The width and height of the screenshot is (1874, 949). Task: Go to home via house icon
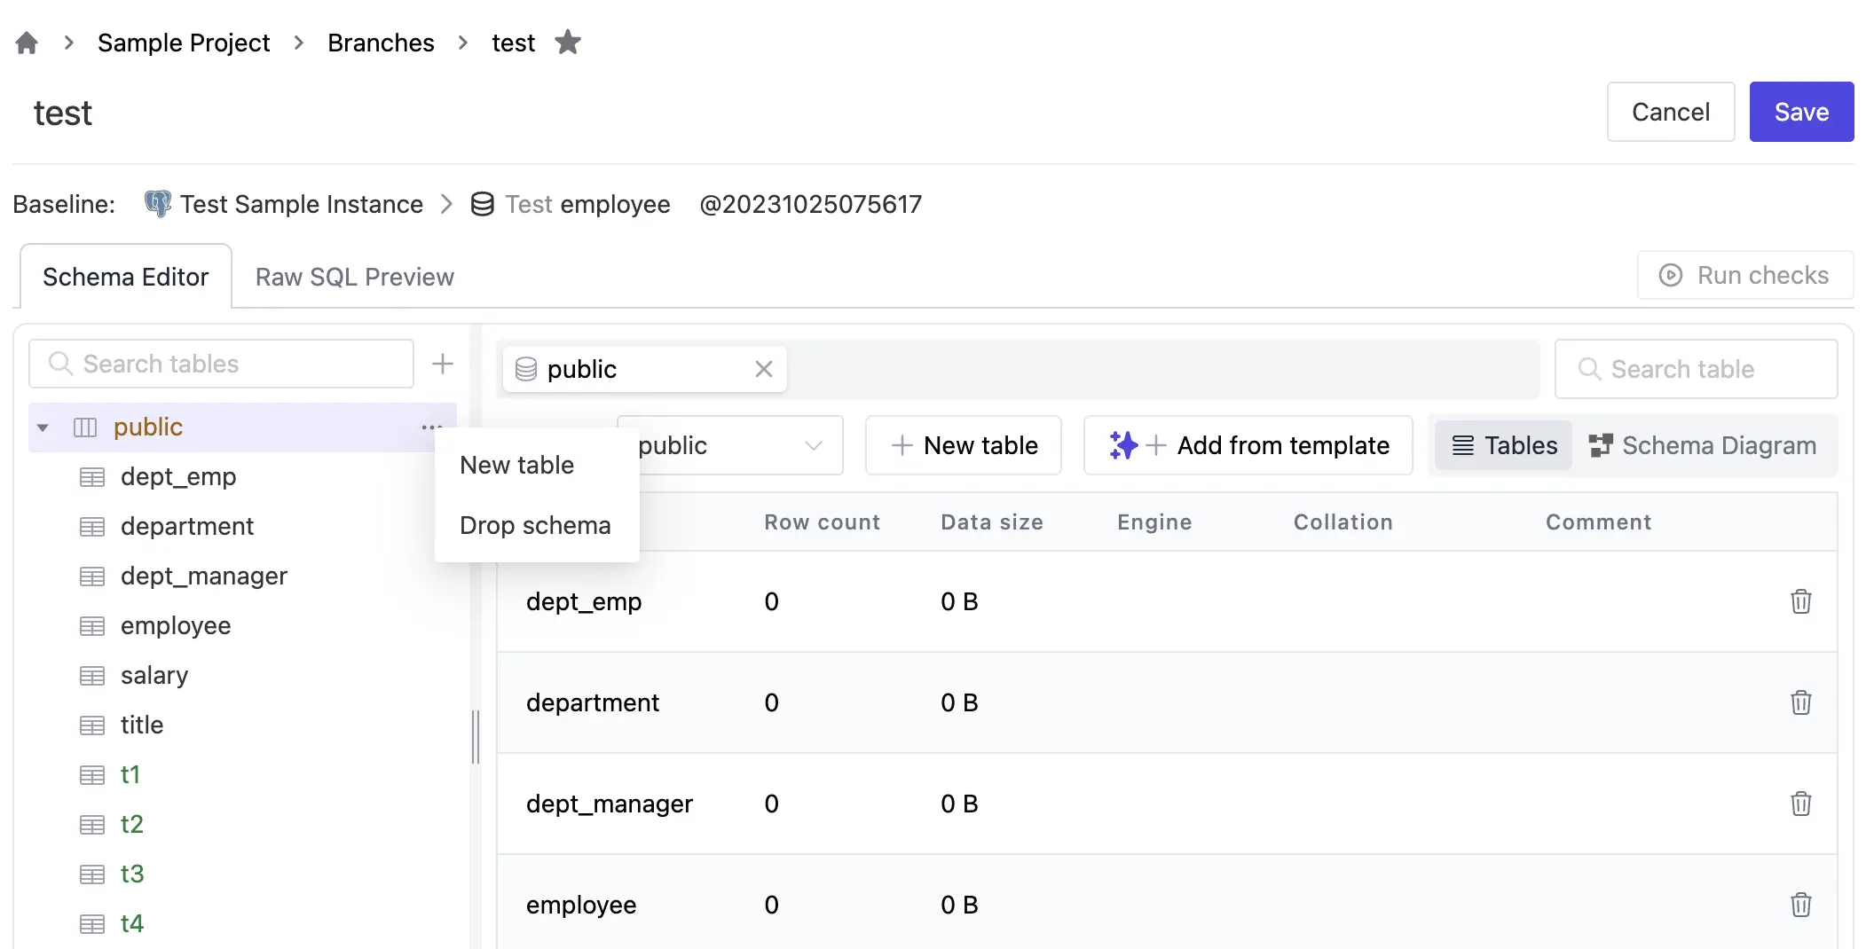(x=27, y=43)
